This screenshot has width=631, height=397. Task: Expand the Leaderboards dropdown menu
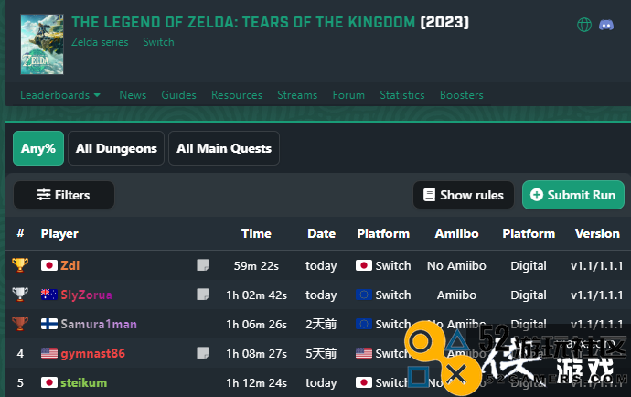[60, 95]
